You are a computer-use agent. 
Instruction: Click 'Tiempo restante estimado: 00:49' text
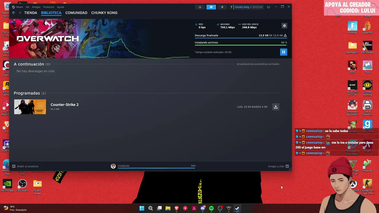pyautogui.click(x=213, y=52)
